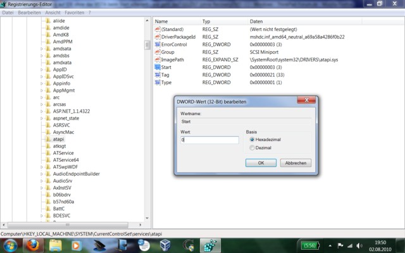Screen dimensions: 405x253
Task: Select the amdide folder icon
Action: point(48,28)
